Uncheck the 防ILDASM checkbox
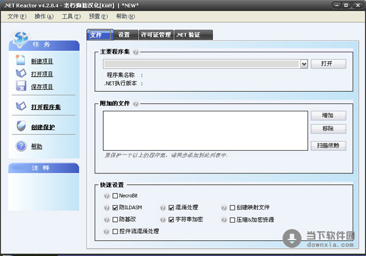 tap(115, 207)
